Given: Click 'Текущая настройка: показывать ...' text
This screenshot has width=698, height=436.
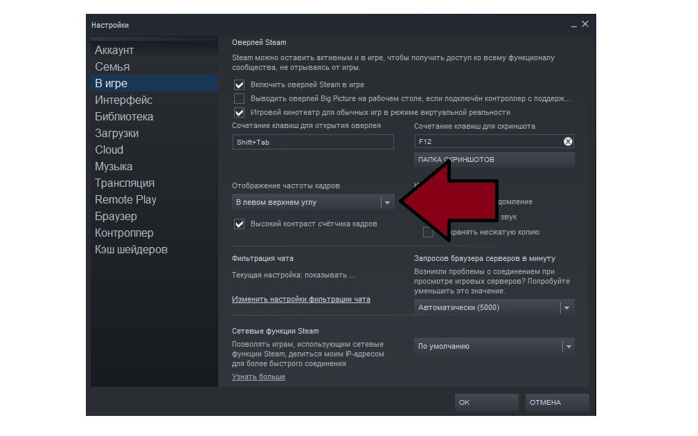Looking at the screenshot, I should click(x=294, y=275).
